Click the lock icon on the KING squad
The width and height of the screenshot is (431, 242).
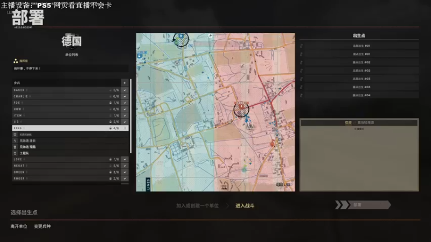pyautogui.click(x=110, y=128)
